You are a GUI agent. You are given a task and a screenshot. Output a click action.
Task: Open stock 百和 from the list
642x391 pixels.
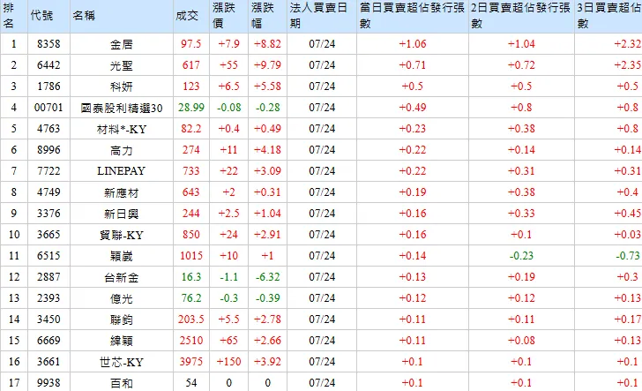pos(122,383)
